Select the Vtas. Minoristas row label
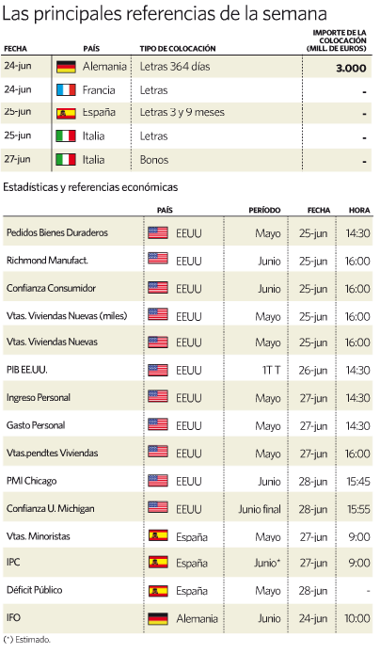This screenshot has height=653, width=380. coord(39,536)
